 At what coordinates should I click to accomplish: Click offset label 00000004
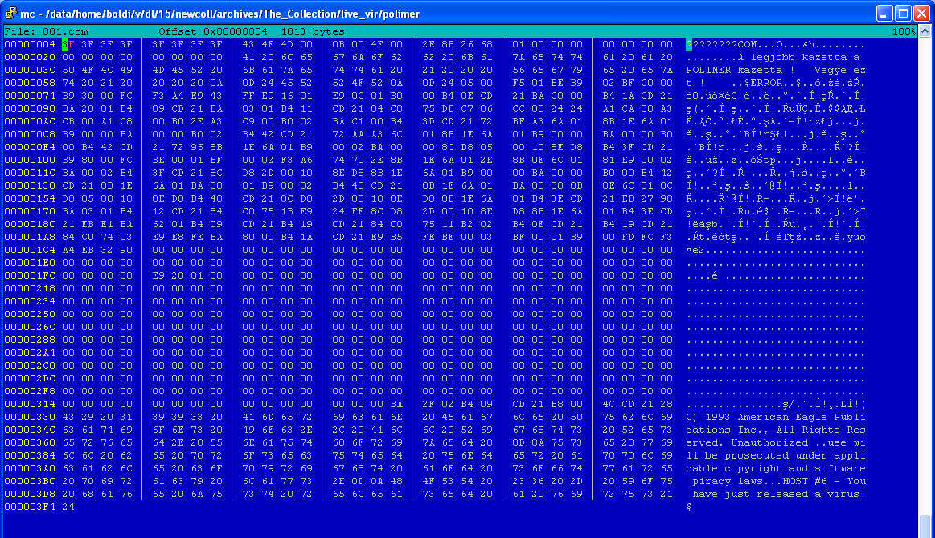coord(30,44)
